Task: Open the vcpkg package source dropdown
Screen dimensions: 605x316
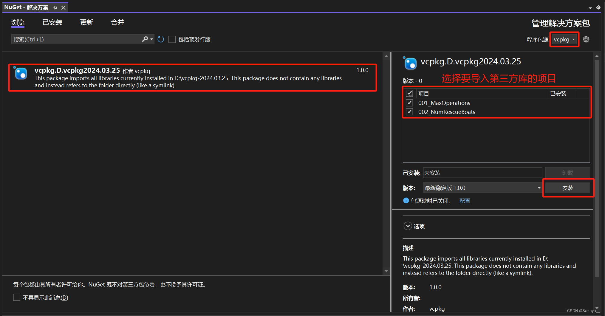Action: tap(564, 39)
